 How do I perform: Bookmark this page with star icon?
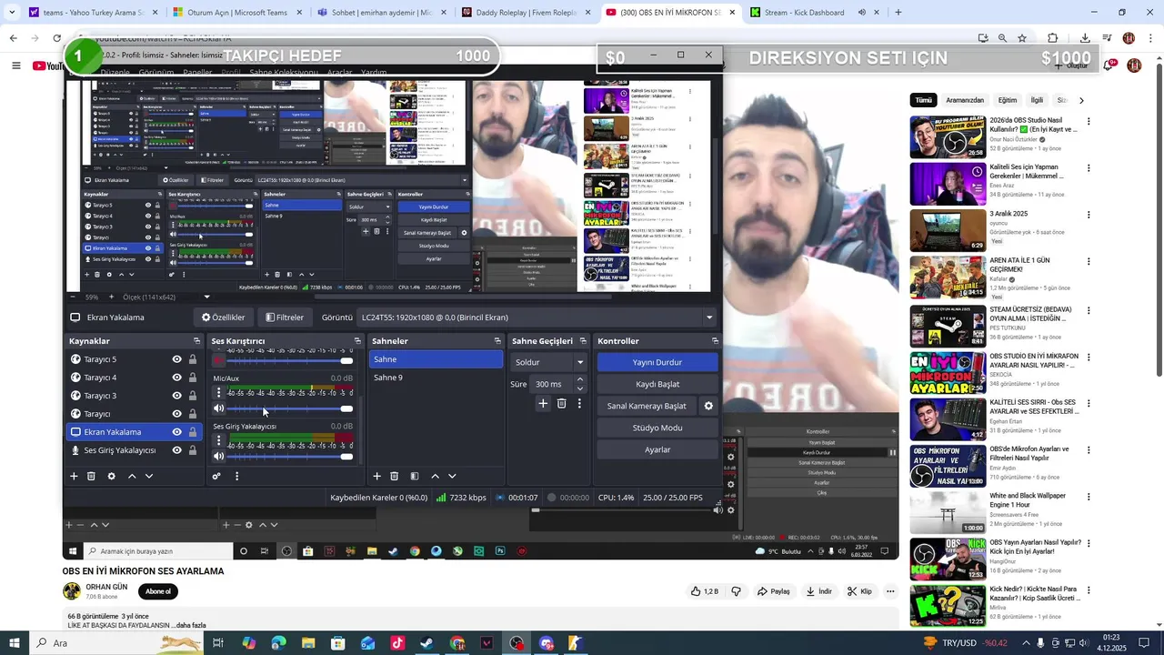pos(1022,38)
